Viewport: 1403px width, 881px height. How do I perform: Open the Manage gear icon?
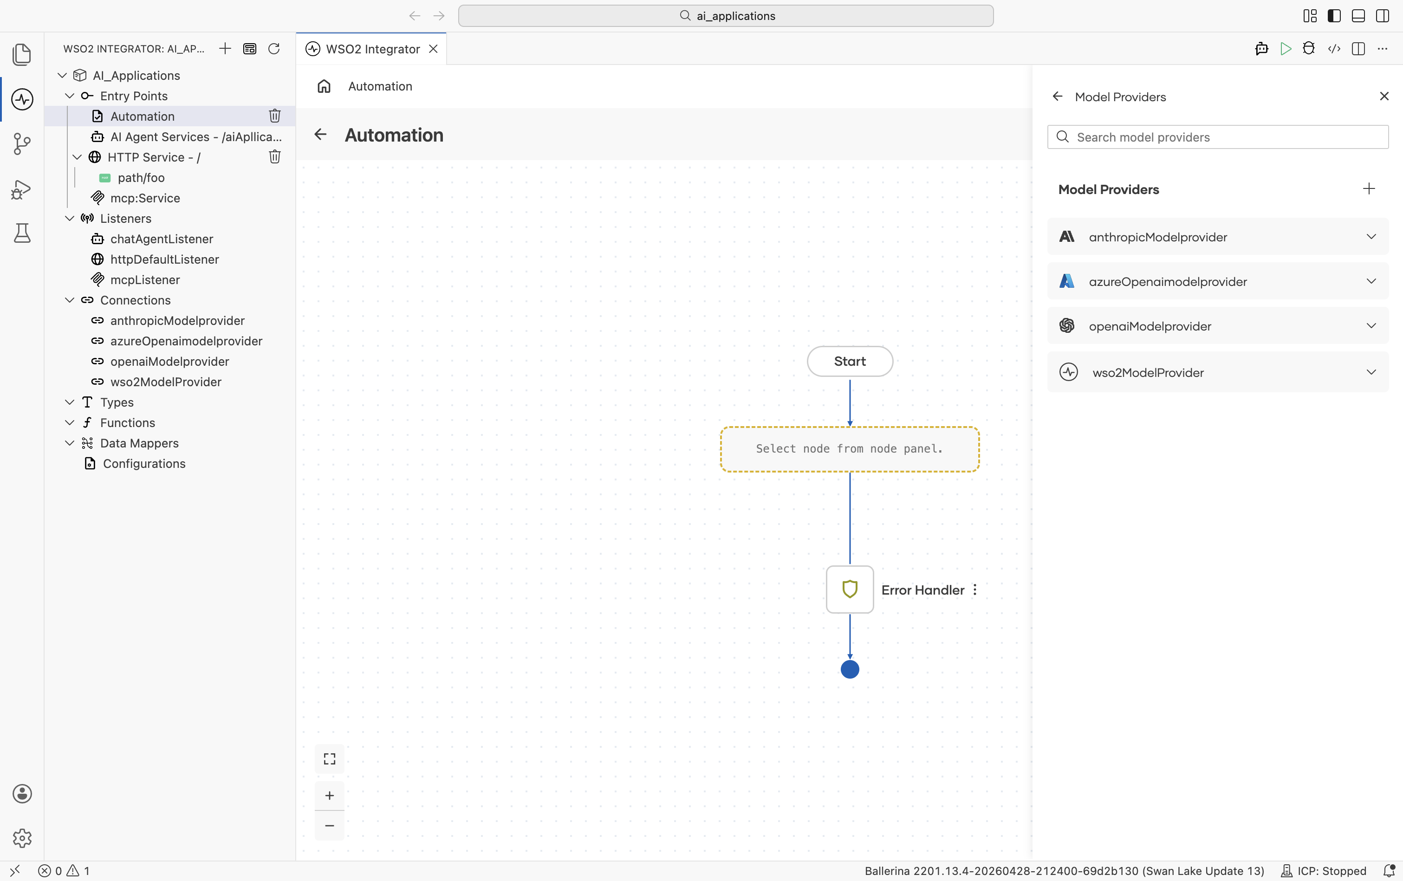click(22, 838)
